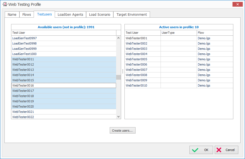Screen dimensions: 245x159
Task: Click Demo.lgs flow cell for WebTester0010
Action: point(215,85)
